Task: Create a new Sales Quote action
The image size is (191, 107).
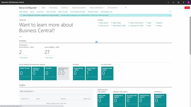Action: [103, 23]
